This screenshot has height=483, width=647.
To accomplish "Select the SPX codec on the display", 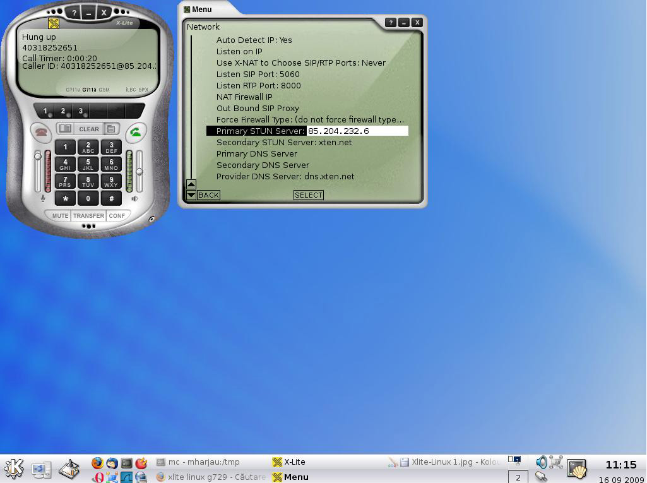I will coord(143,90).
